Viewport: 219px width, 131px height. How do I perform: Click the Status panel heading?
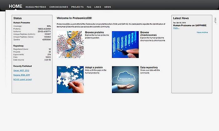[18, 18]
